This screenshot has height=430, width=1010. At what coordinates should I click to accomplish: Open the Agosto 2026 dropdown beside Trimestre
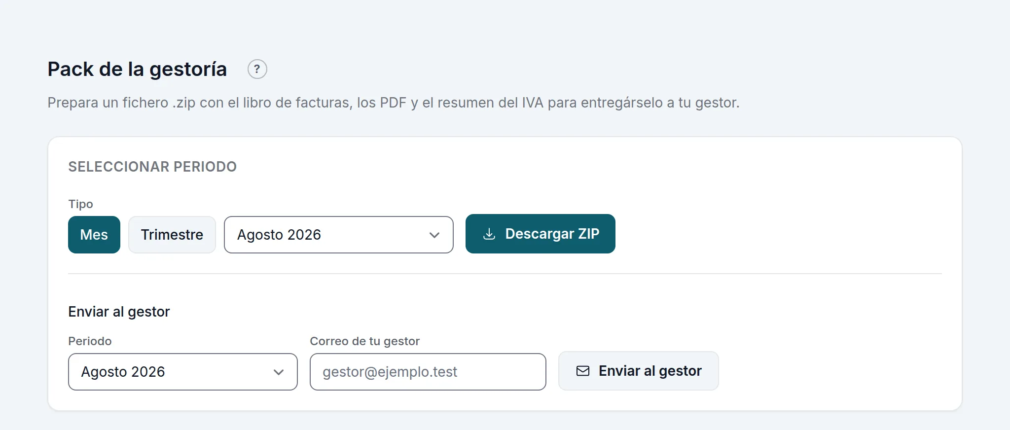[x=339, y=235]
